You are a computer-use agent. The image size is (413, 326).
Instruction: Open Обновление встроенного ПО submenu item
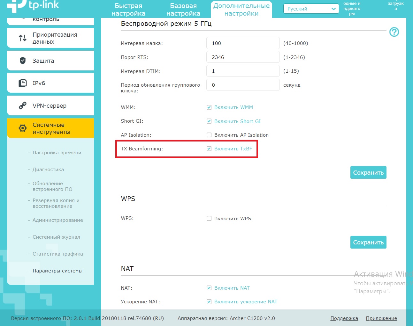click(52, 186)
